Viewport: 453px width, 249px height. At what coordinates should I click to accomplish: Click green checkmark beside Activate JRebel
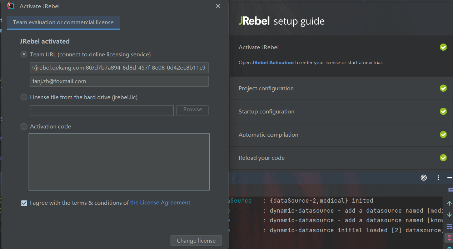coord(443,47)
